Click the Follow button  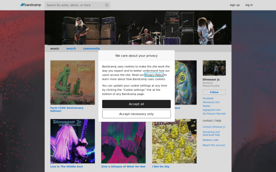214,92
